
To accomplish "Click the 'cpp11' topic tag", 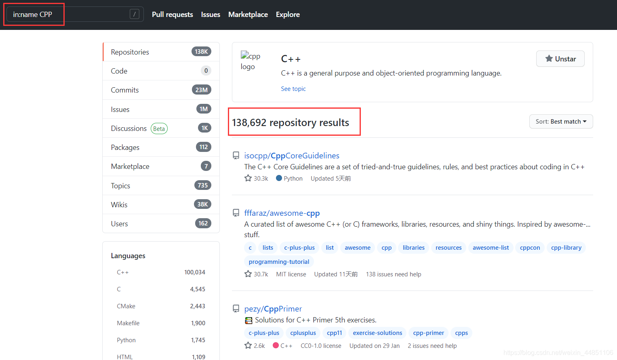I will point(335,333).
